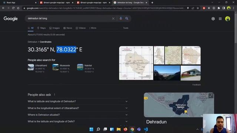Open the building photo thumbnail
This screenshot has height=133, width=237.
point(191,73)
